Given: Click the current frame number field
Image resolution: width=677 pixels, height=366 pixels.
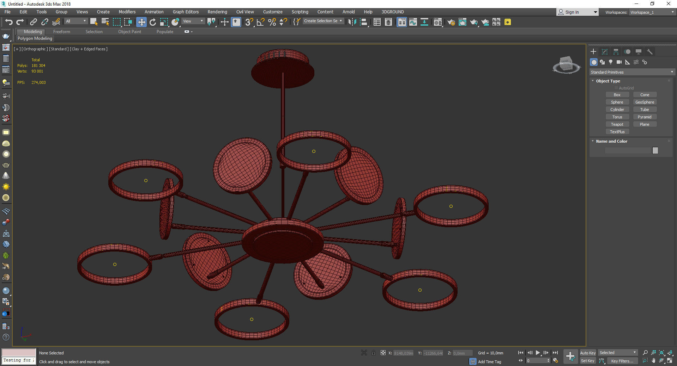Looking at the screenshot, I should click(536, 361).
